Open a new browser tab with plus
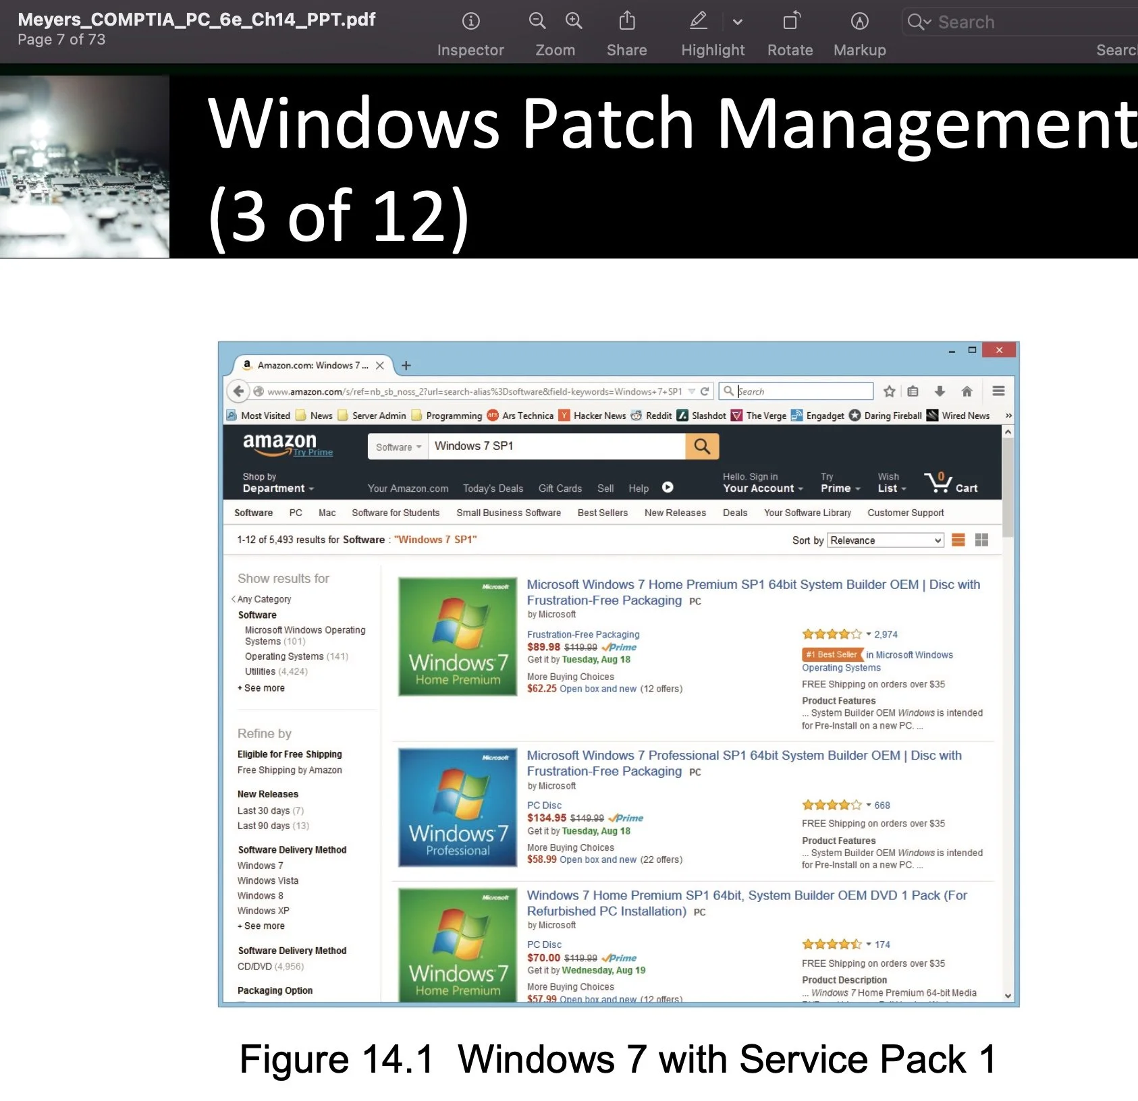Viewport: 1138px width, 1101px height. point(406,366)
